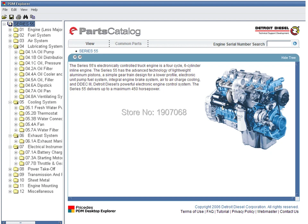308x224 pixels.
Task: Click the forward double-arrow navigation icon
Action: click(80, 57)
